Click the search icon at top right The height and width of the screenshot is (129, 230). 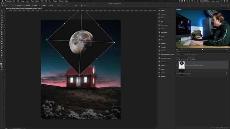[222, 6]
